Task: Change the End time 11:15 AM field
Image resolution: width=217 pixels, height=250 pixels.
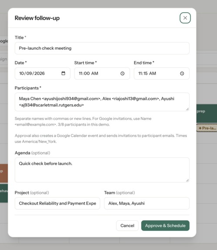Action: click(162, 73)
